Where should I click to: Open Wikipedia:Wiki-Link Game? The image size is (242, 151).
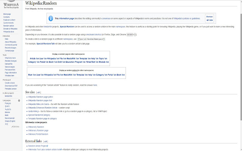[x=39, y=104]
